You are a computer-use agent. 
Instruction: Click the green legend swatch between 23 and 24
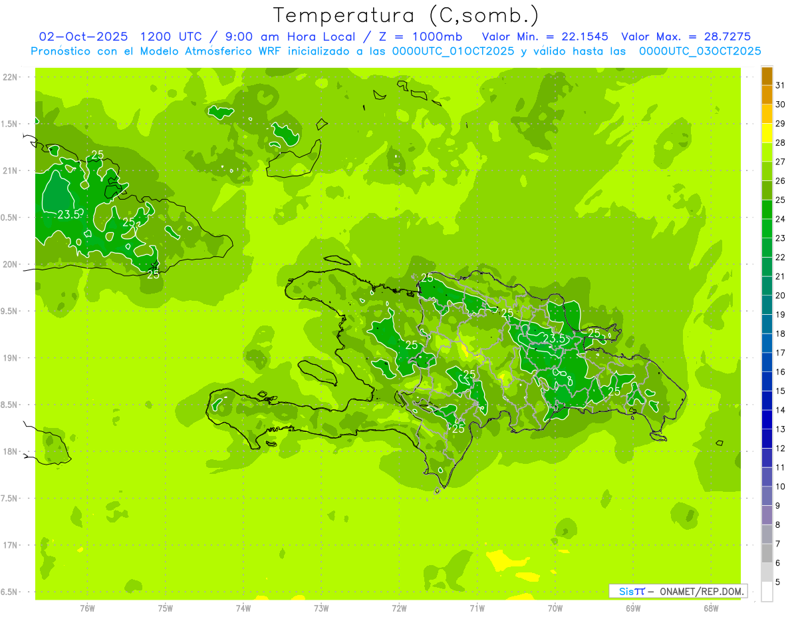[767, 228]
